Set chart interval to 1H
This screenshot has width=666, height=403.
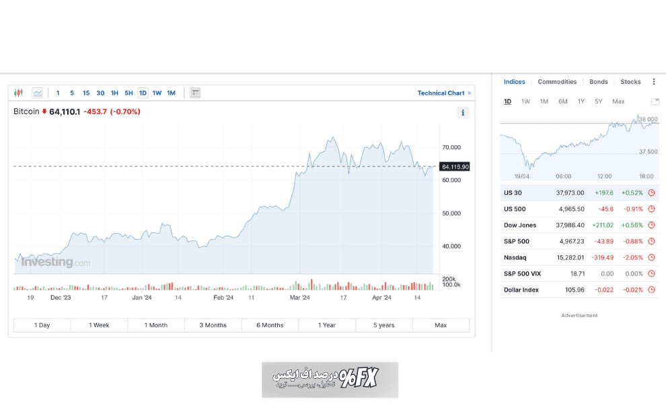[114, 93]
